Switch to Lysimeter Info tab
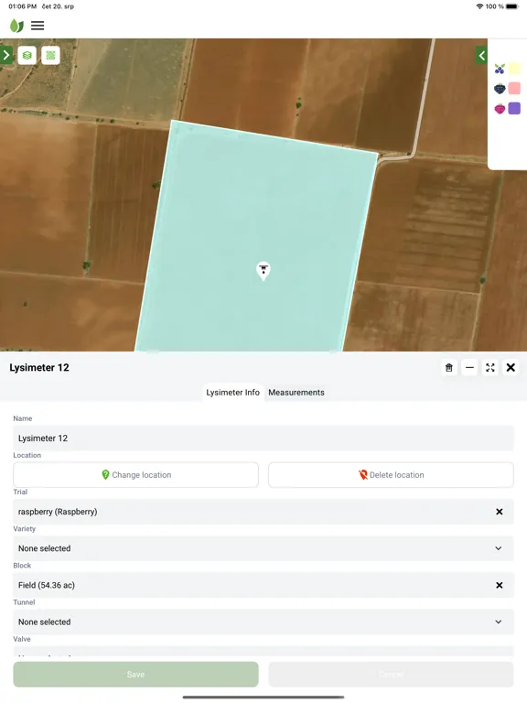The image size is (527, 703). click(232, 393)
